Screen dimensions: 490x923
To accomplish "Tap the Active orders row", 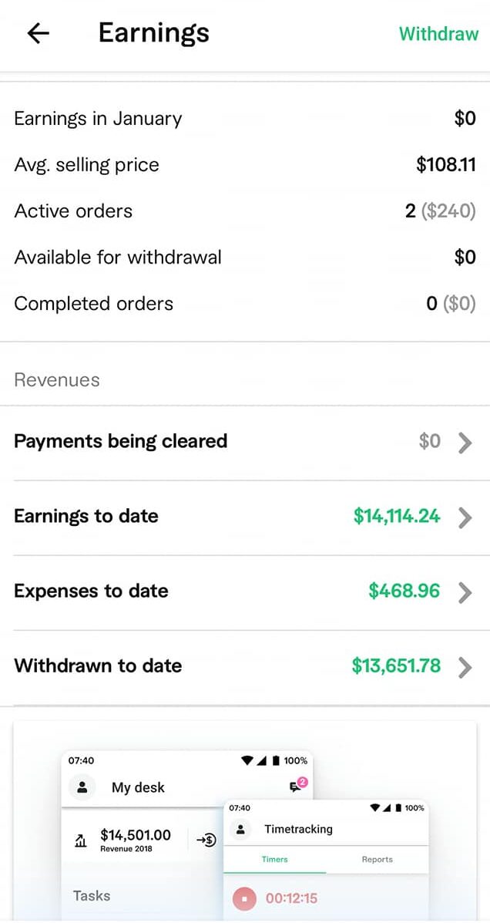I will [245, 211].
